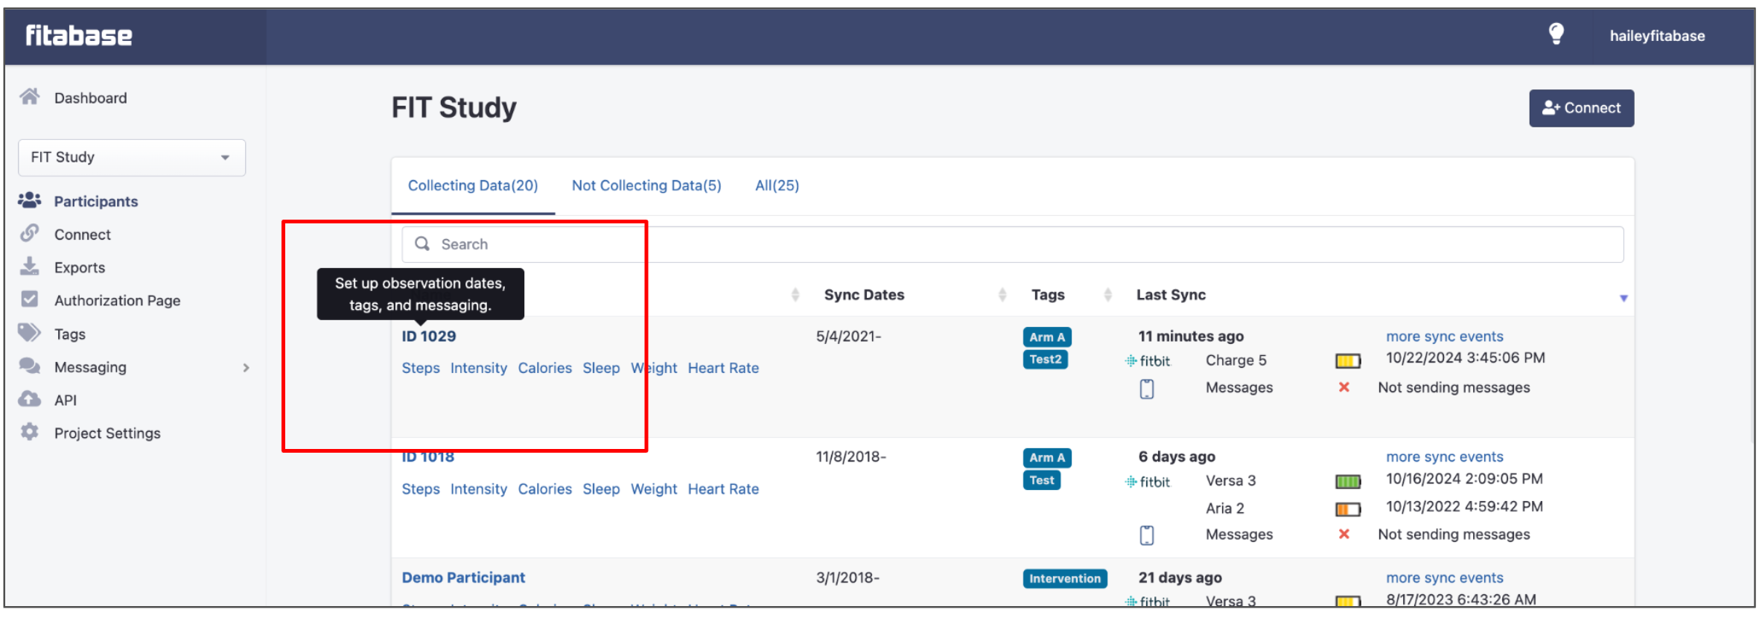The height and width of the screenshot is (618, 1762).
Task: Toggle Last Sync sort arrow
Action: coord(1623,298)
